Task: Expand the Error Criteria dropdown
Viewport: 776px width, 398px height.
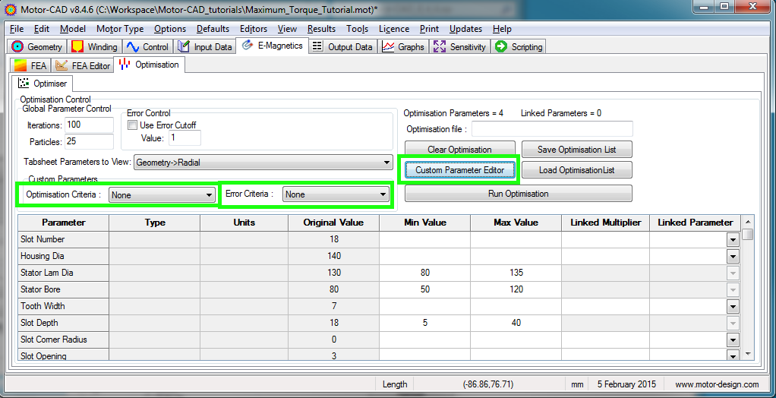Action: pyautogui.click(x=383, y=195)
